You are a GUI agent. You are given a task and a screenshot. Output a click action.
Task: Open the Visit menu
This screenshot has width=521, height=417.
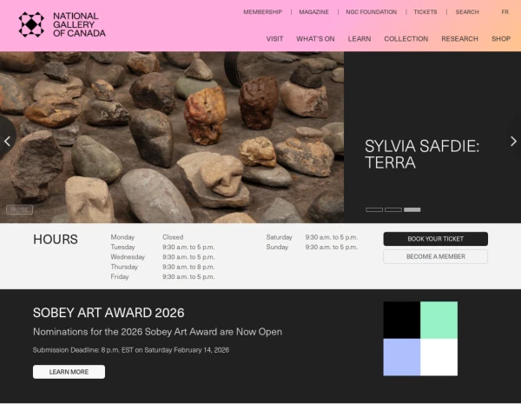[x=274, y=39]
